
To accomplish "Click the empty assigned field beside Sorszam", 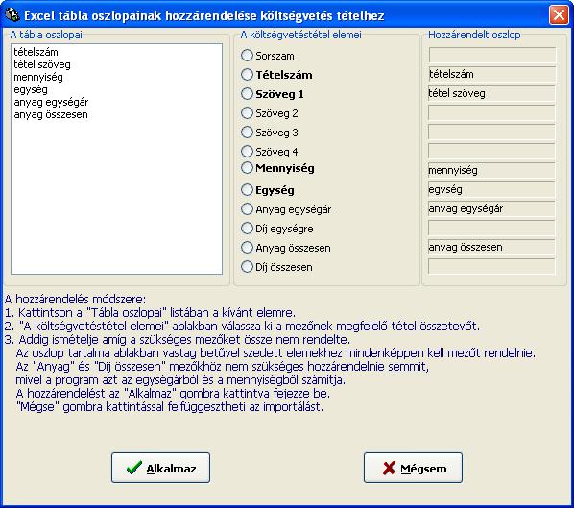I will click(x=491, y=55).
